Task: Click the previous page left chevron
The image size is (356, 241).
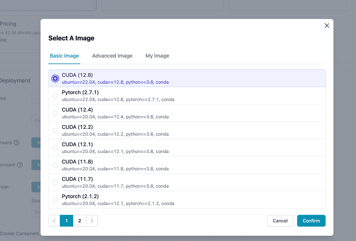Action: click(54, 221)
